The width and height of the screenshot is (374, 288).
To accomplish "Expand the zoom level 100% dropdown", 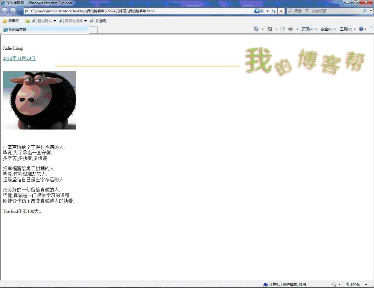I will click(x=366, y=284).
